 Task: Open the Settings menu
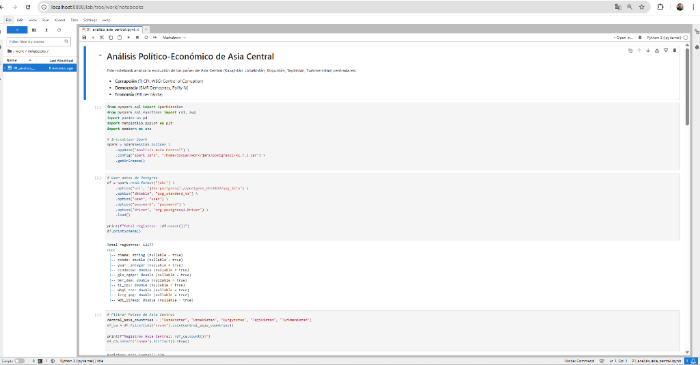tap(90, 20)
